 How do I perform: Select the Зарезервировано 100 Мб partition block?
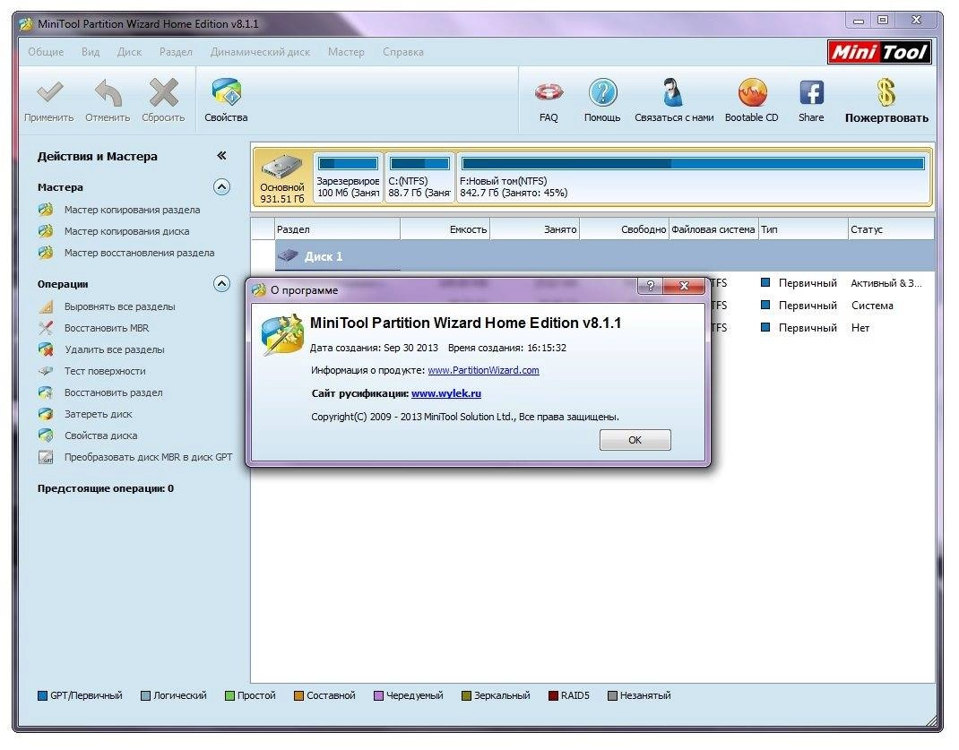[348, 177]
